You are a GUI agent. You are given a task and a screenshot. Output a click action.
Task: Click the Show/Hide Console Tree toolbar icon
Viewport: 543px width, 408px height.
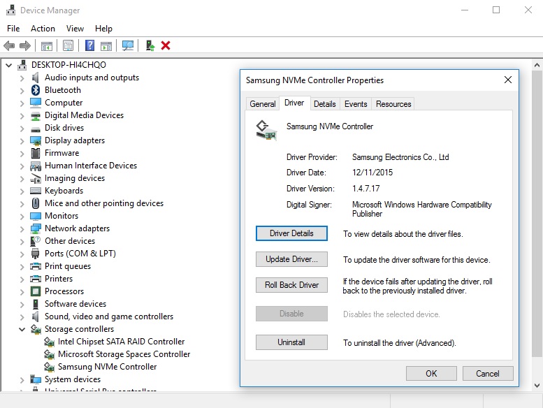pyautogui.click(x=47, y=45)
